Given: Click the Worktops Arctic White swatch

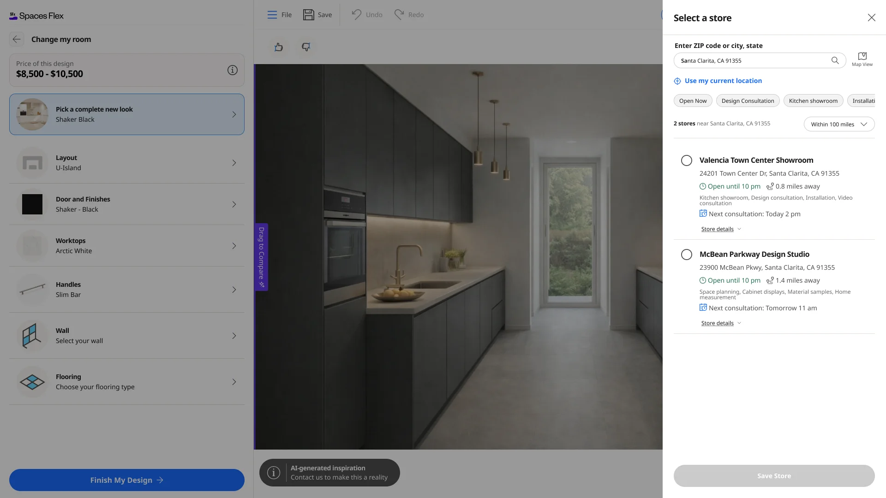Looking at the screenshot, I should coord(32,246).
